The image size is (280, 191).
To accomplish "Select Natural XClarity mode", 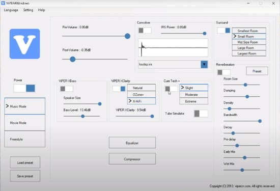I will pos(142,88).
